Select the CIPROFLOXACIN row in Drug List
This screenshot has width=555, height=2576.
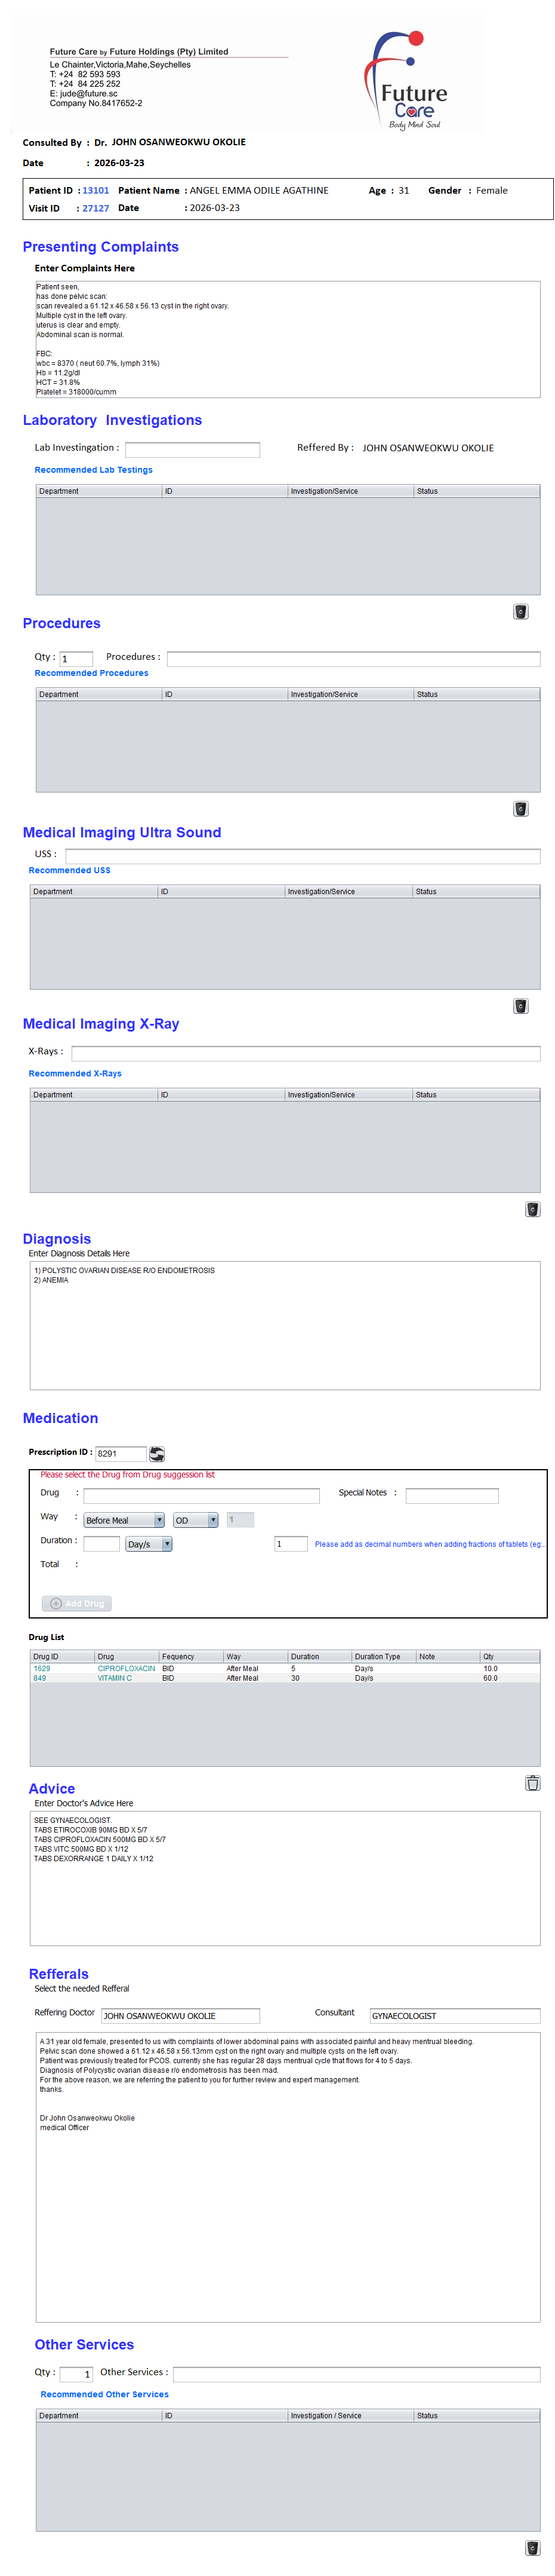126,1668
